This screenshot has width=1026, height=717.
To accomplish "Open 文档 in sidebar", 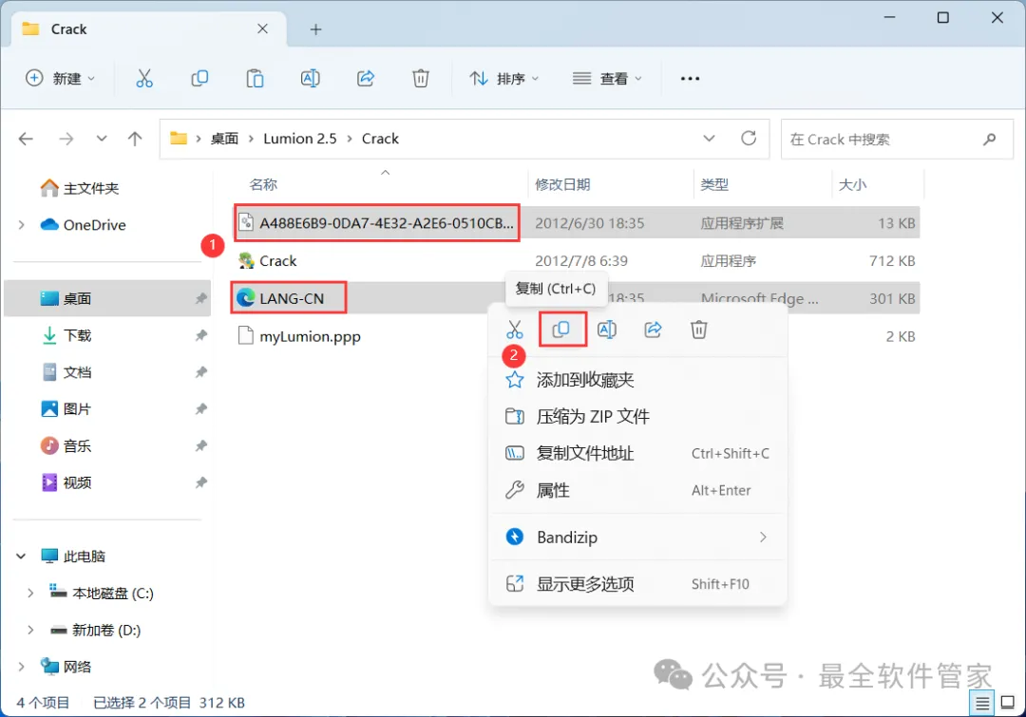I will pyautogui.click(x=66, y=372).
